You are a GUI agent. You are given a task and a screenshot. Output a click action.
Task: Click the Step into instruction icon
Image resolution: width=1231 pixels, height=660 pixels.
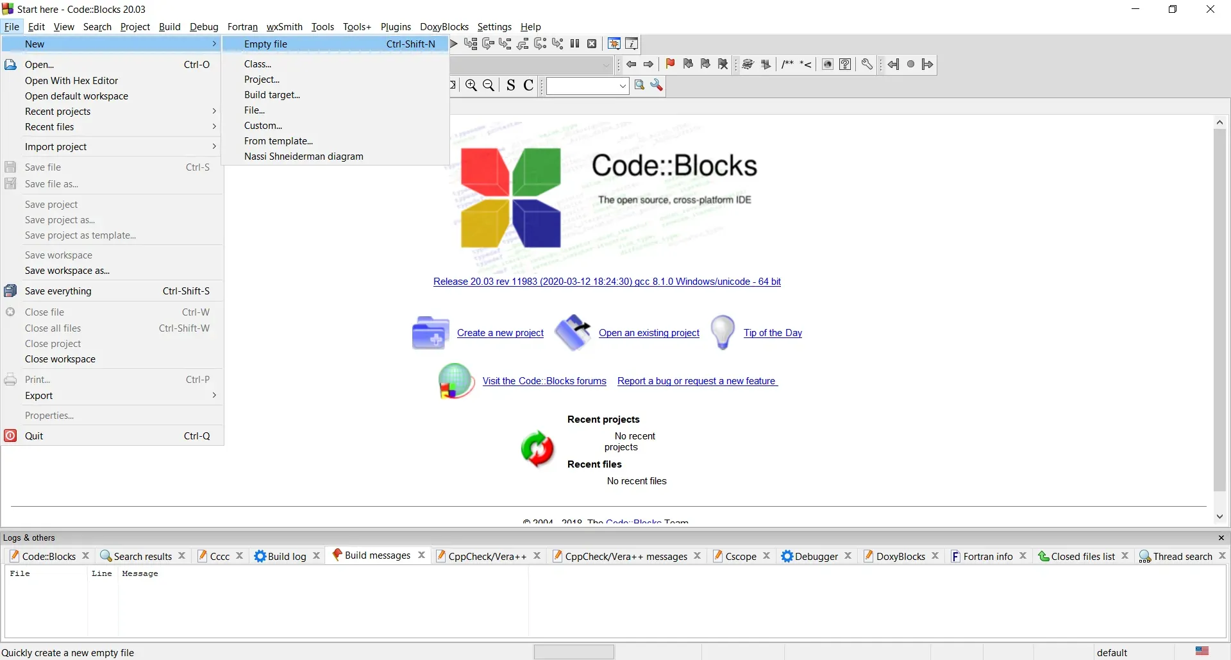[558, 44]
